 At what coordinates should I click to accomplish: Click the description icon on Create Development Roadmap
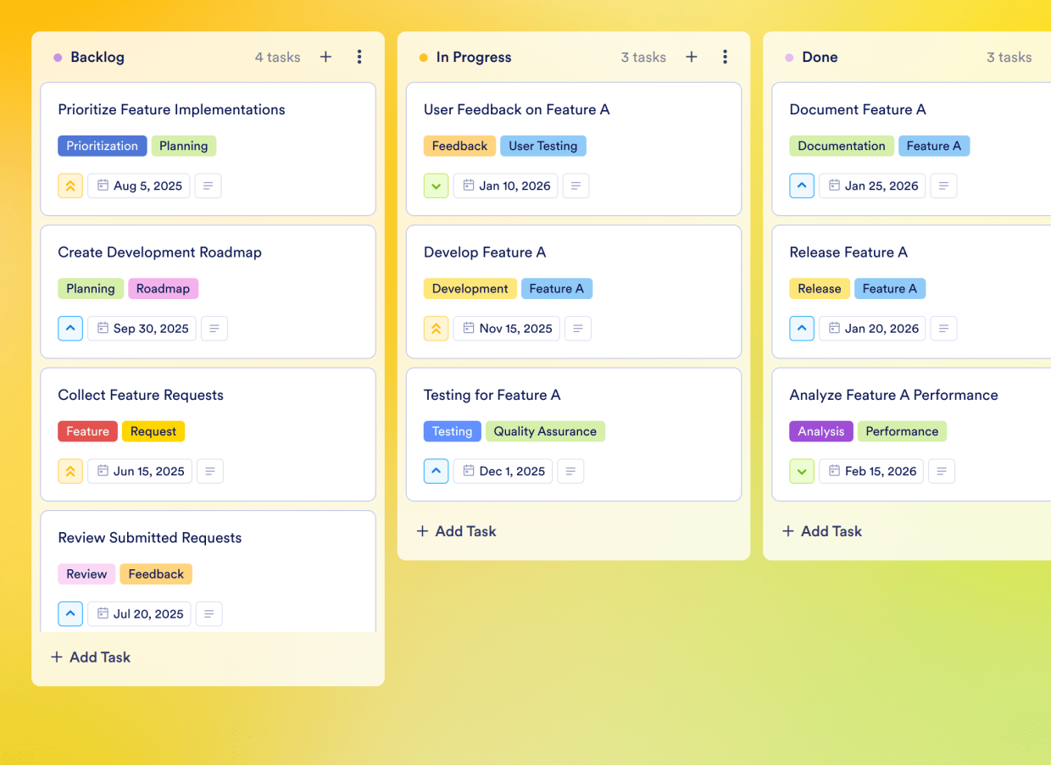click(x=214, y=328)
